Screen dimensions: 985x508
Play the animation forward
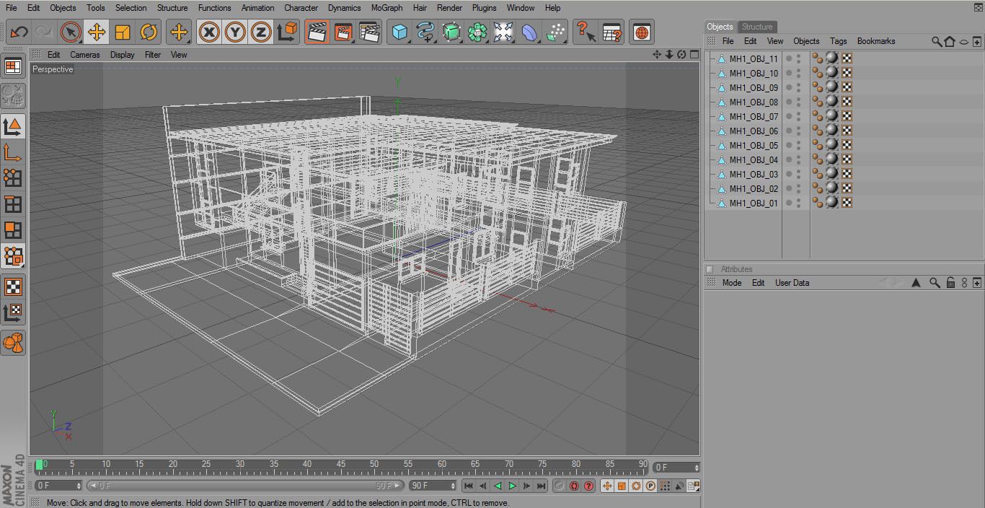click(512, 486)
